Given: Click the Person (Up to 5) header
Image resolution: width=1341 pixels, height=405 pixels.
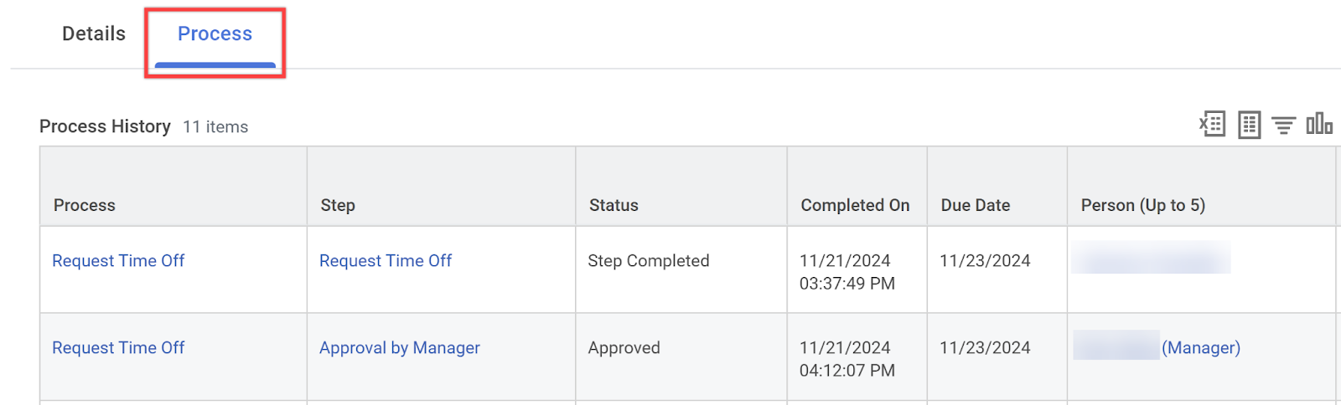Looking at the screenshot, I should 1143,205.
